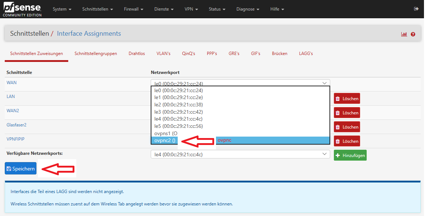
Task: Click the logout icon in top bar
Action: tap(416, 9)
